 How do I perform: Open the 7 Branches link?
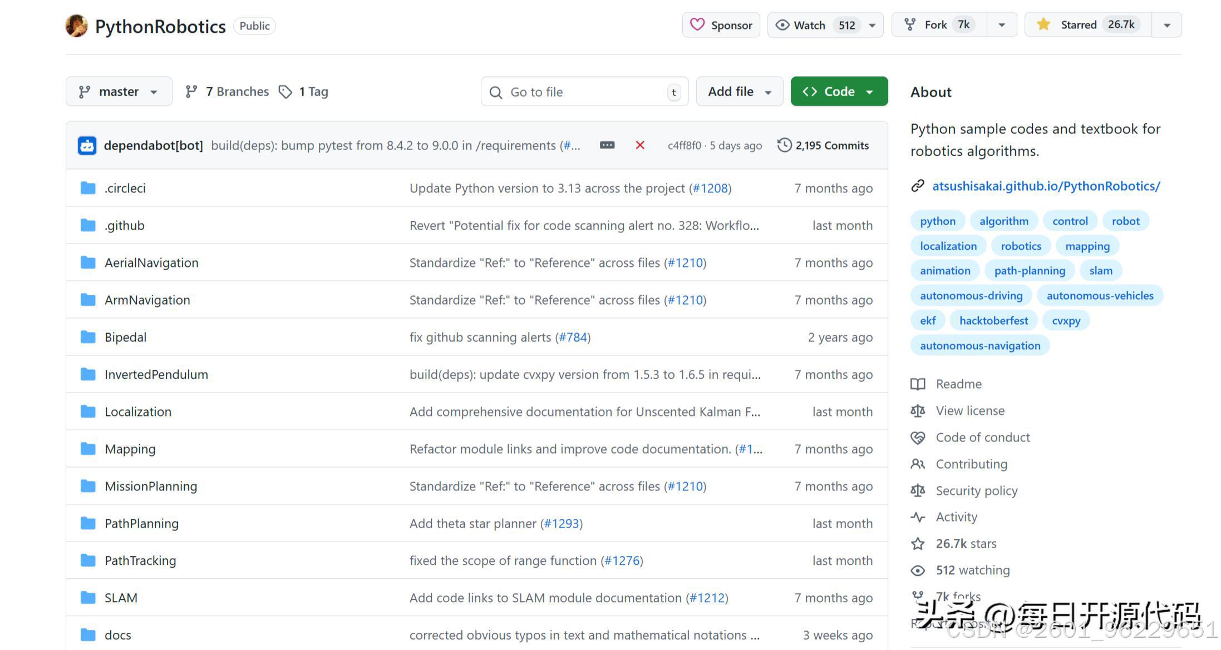tap(227, 91)
